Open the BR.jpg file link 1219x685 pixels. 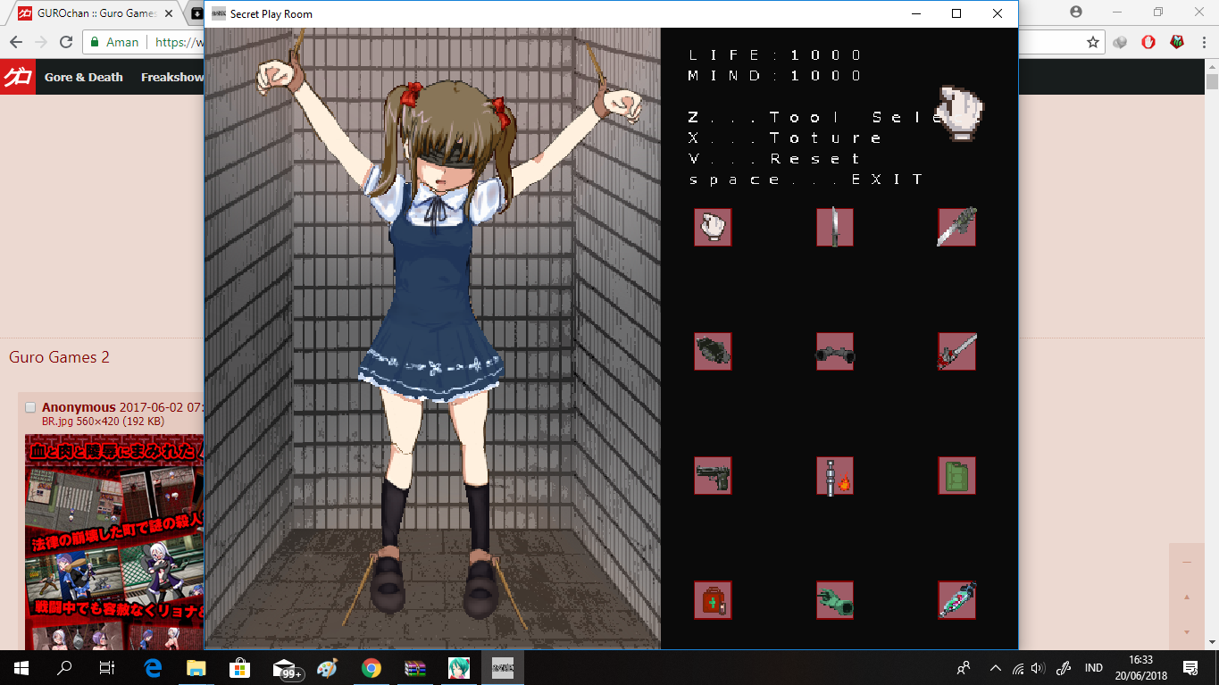[58, 421]
